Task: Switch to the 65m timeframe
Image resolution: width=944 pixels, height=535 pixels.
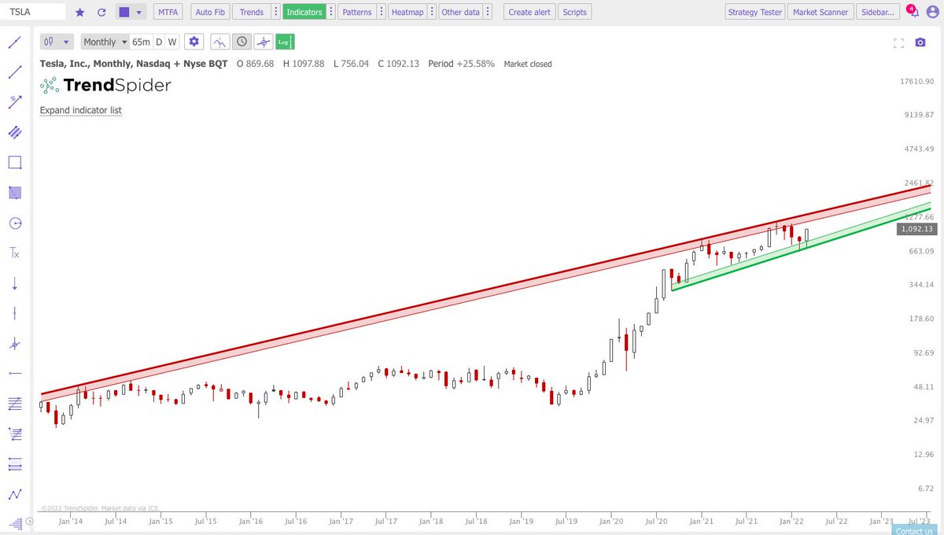Action: (x=141, y=42)
